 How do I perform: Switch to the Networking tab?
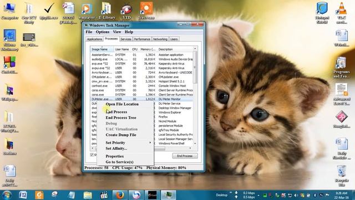click(x=160, y=39)
